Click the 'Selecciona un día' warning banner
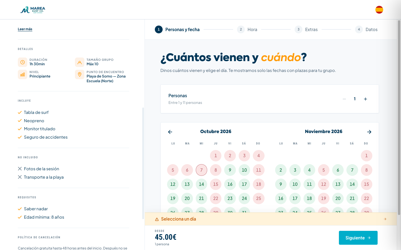 271,219
